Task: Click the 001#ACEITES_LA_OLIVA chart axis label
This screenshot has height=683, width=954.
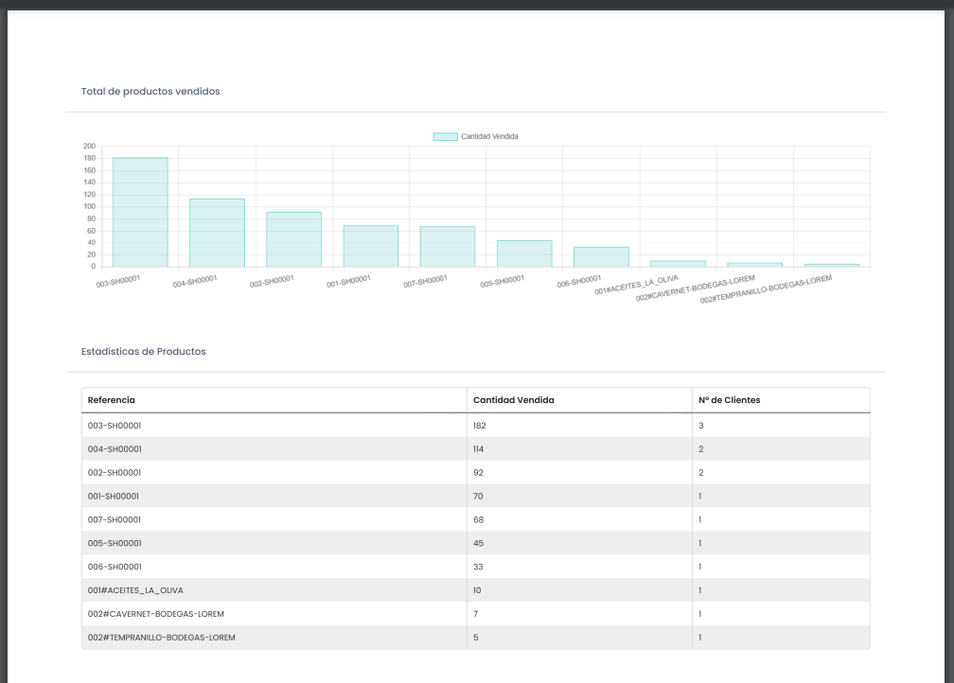Action: click(x=637, y=286)
